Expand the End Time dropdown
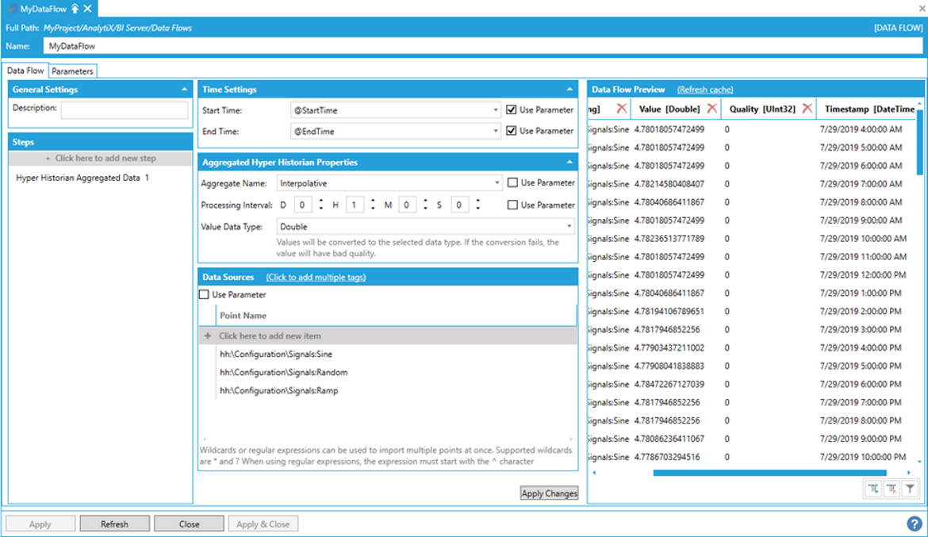928x537 pixels. coord(497,131)
